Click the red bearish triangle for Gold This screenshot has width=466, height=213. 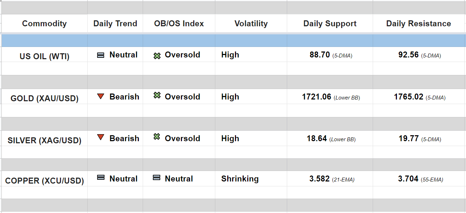(x=101, y=96)
